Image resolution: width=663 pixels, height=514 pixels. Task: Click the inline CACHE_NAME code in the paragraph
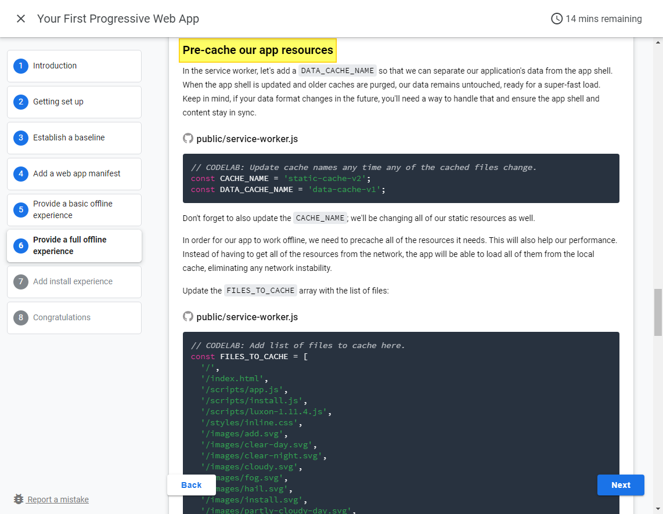pyautogui.click(x=320, y=218)
